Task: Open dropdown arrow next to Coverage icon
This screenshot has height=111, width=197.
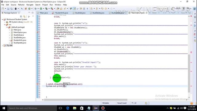Action: pyautogui.click(x=49, y=9)
